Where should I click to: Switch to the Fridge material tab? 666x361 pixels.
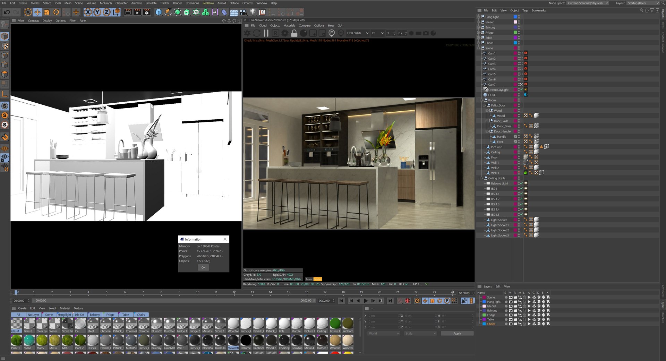[110, 315]
